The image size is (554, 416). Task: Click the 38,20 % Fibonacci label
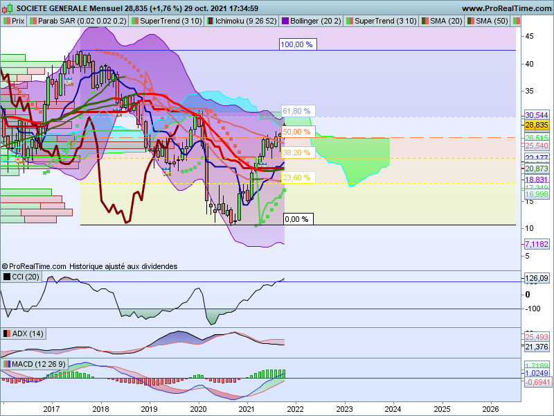(298, 153)
